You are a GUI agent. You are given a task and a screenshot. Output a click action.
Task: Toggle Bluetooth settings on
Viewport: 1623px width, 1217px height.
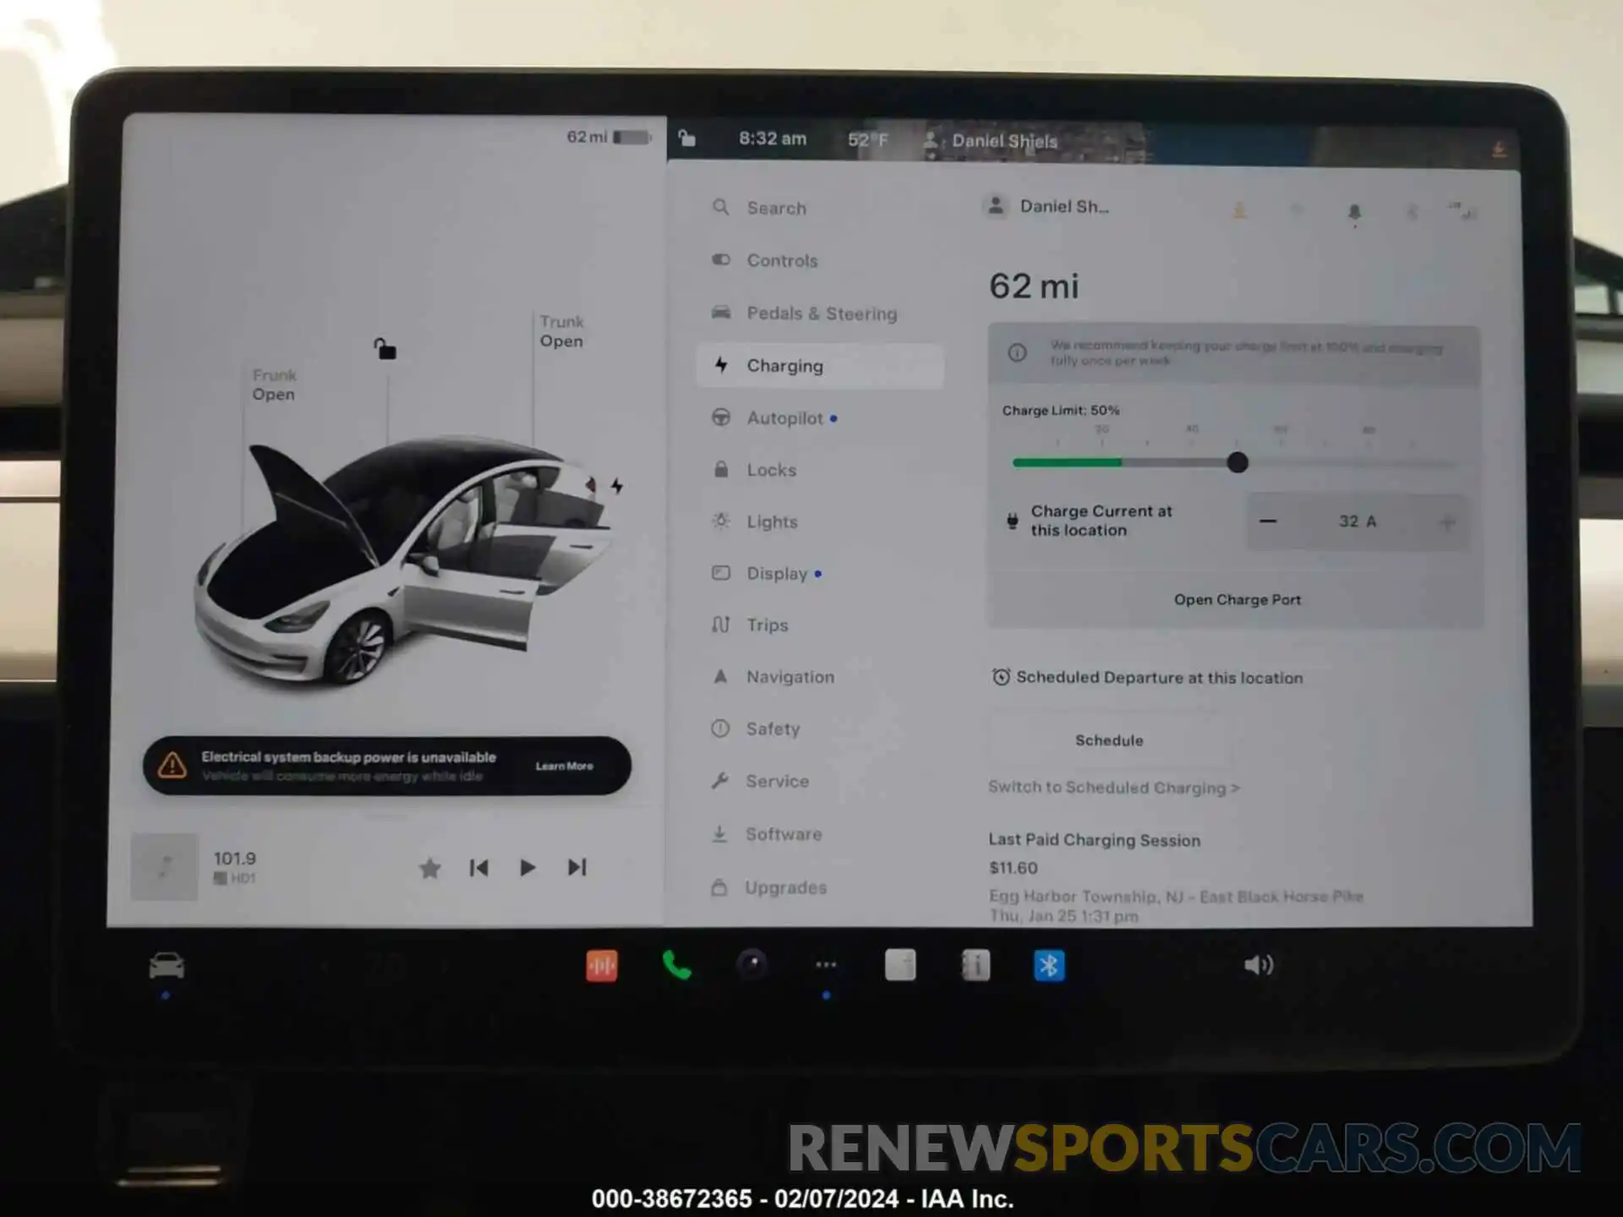pos(1049,965)
